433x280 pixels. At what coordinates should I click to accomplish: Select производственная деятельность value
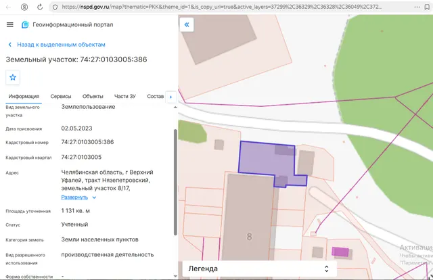108,254
